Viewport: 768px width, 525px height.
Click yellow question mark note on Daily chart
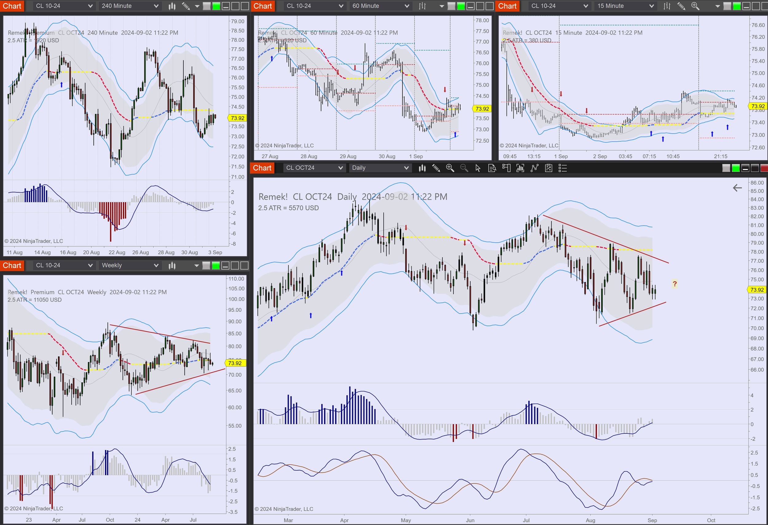tap(675, 284)
